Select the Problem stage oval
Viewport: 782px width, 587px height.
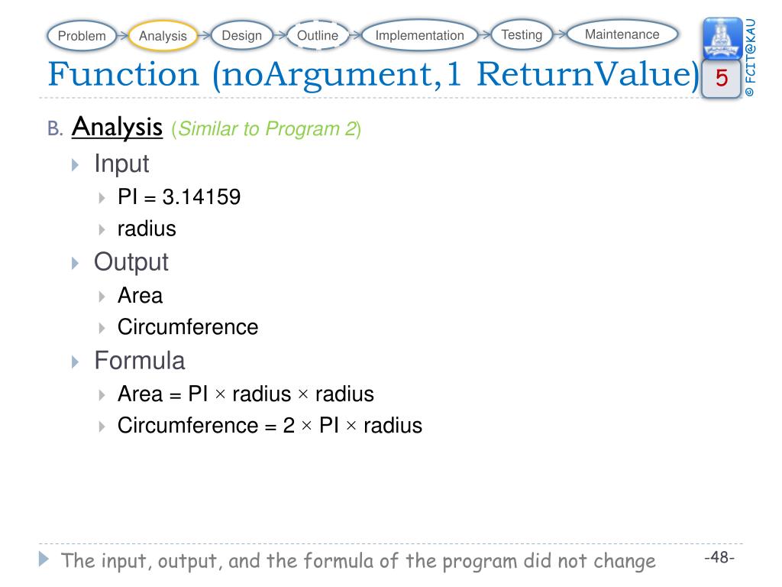coord(82,36)
